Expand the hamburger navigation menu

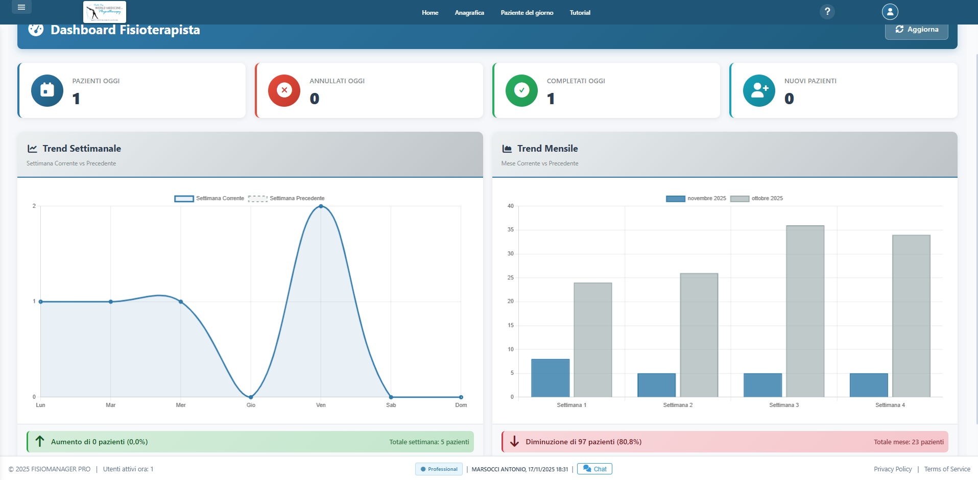(x=21, y=7)
